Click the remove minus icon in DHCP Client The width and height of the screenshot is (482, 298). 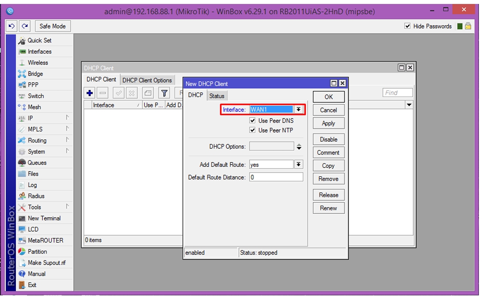pos(103,93)
